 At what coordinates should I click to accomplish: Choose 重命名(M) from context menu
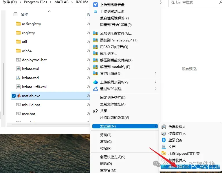pyautogui.click(x=108, y=170)
